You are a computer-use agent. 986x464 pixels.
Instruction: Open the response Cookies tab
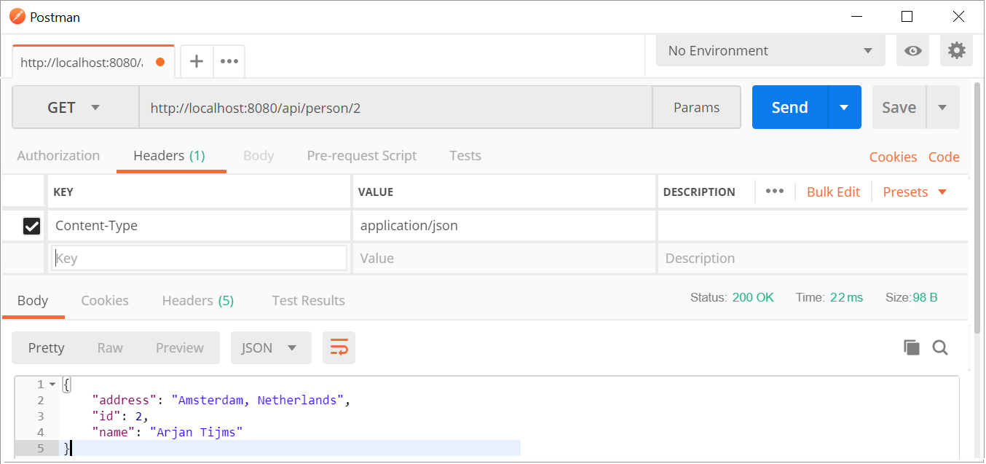(105, 301)
